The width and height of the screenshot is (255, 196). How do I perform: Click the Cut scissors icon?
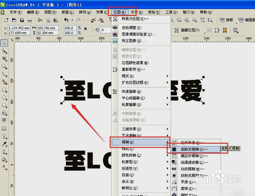[40, 20]
